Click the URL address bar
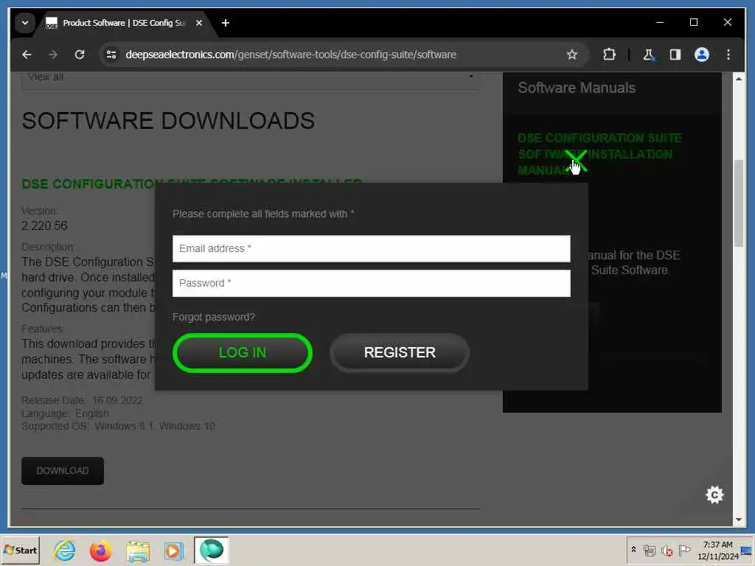Image resolution: width=755 pixels, height=566 pixels. pyautogui.click(x=290, y=55)
